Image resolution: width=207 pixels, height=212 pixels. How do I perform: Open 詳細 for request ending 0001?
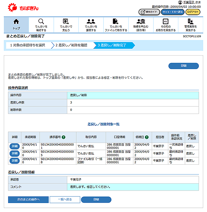tap(14, 146)
